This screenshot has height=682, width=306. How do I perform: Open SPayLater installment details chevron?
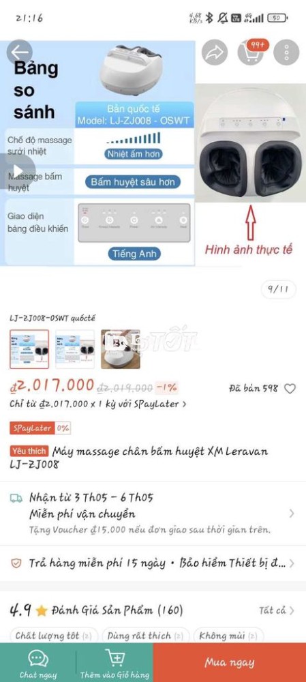(184, 404)
